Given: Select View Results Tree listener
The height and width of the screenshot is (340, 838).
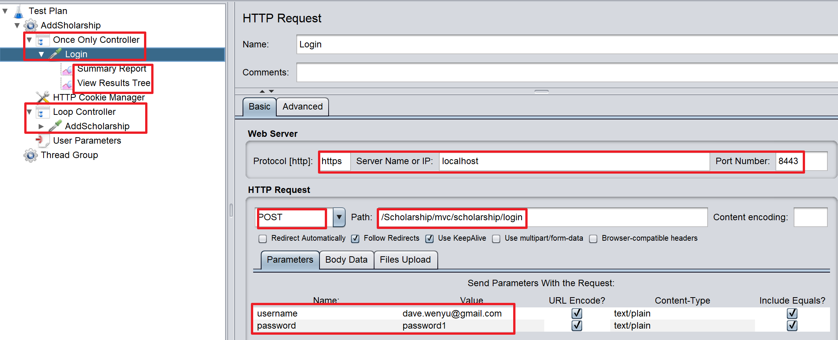Looking at the screenshot, I should (114, 83).
